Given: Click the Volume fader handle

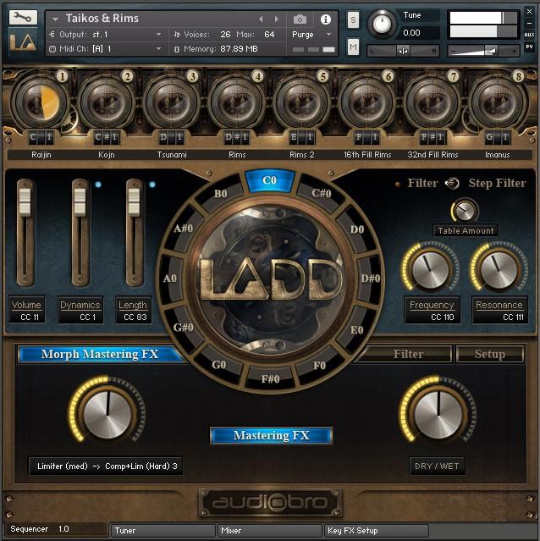Looking at the screenshot, I should click(x=25, y=201).
